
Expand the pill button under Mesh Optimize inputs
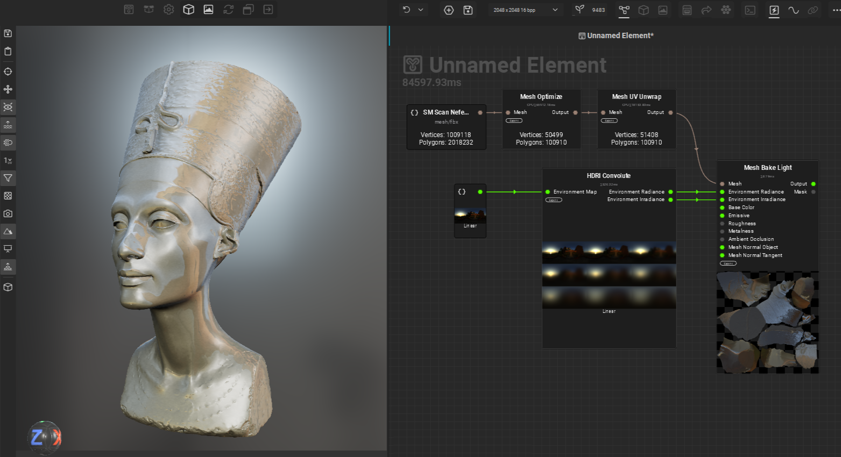[x=514, y=120]
